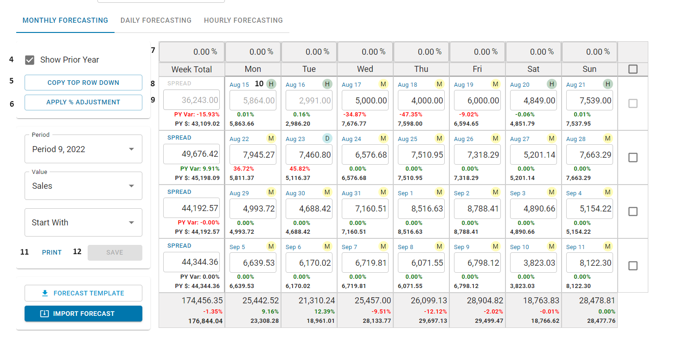Click the M badge on Sep 11

point(608,246)
